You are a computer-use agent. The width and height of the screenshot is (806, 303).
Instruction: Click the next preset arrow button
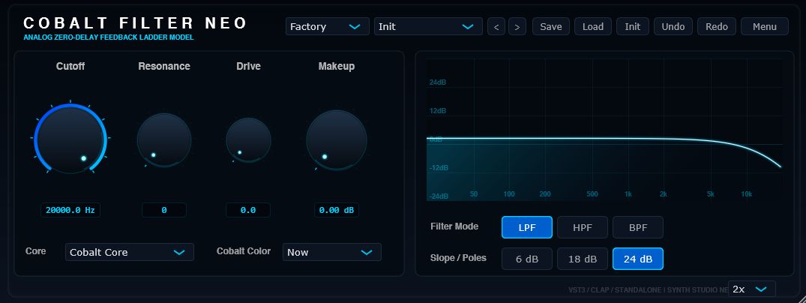[x=517, y=27]
